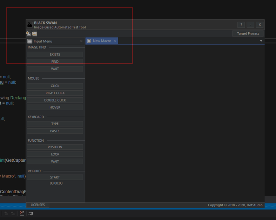Close the Input Menu panel
This screenshot has height=220, width=276.
pyautogui.click(x=81, y=41)
